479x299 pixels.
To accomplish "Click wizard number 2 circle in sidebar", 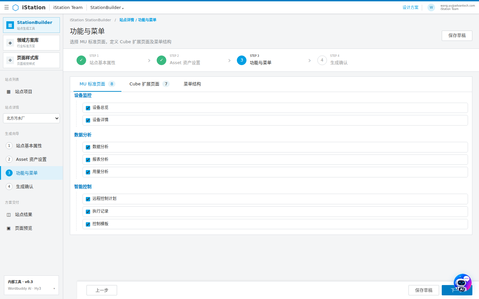I will [9, 159].
